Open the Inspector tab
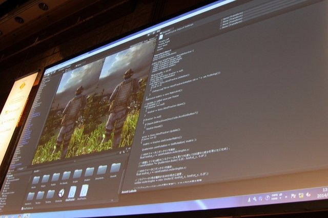The image size is (328, 218). pos(168,30)
